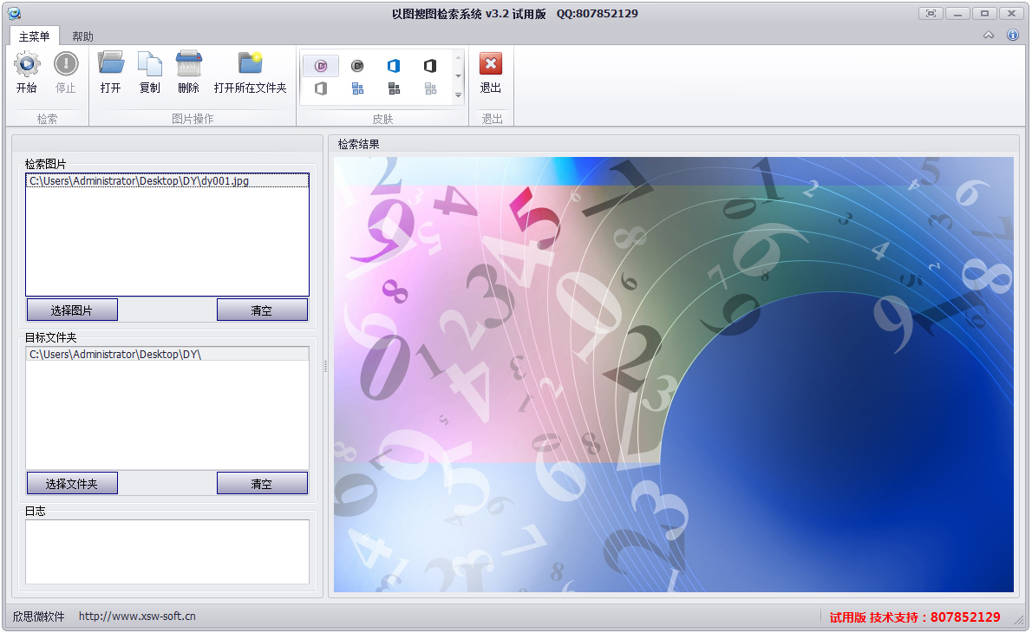Expand the full skin gallery list

(x=459, y=95)
